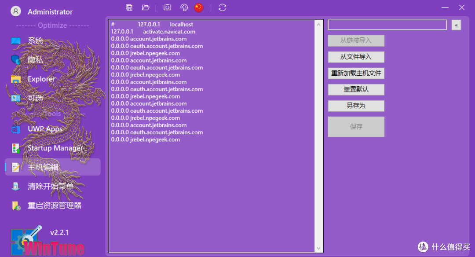This screenshot has width=475, height=257.
Task: Click the v2.2.1 version label
Action: tap(59, 232)
